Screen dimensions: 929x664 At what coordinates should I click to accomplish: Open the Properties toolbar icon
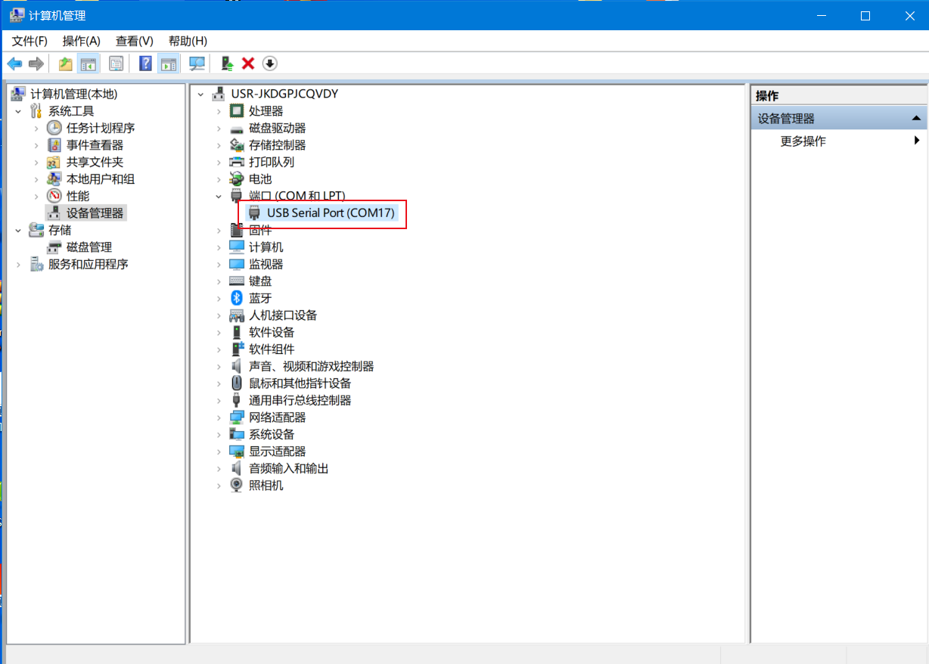[116, 64]
